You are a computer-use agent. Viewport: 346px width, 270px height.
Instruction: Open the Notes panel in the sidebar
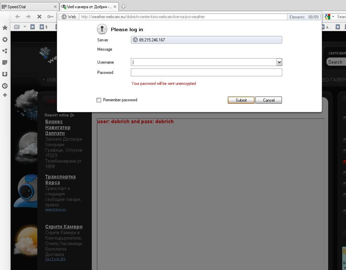(x=5, y=63)
